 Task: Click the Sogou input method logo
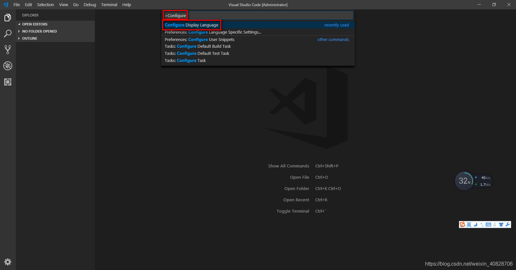click(x=462, y=225)
